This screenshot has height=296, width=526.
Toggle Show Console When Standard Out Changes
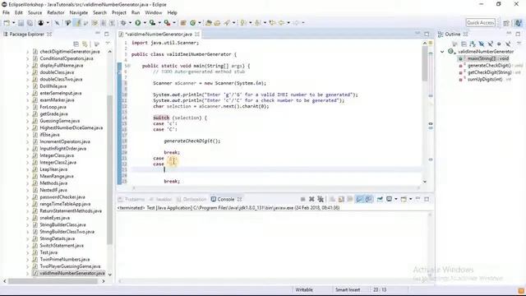(359, 199)
